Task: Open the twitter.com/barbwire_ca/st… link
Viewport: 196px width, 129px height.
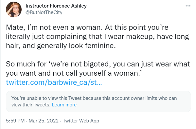Action: [54, 82]
